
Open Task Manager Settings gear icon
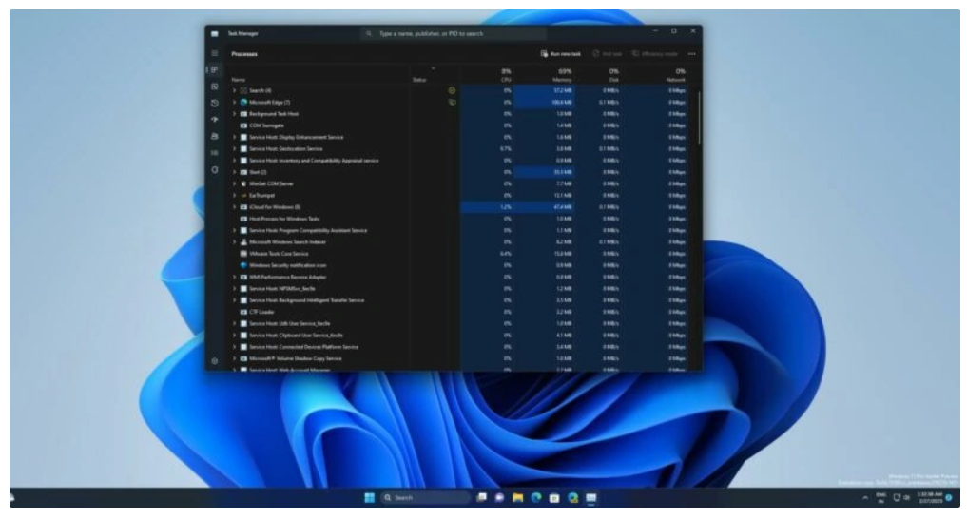pyautogui.click(x=215, y=361)
